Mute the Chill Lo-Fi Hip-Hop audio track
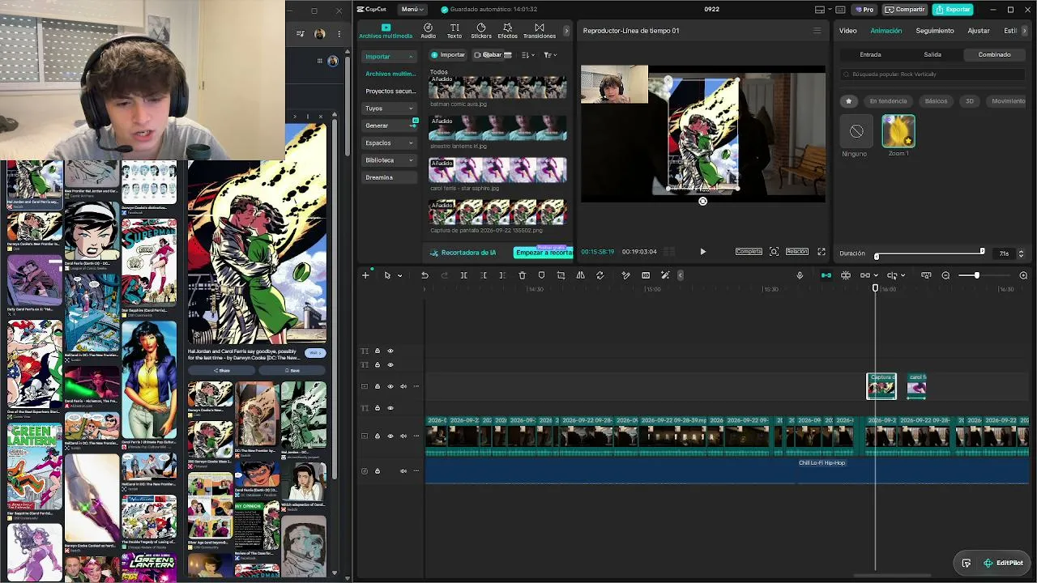The width and height of the screenshot is (1037, 583). coord(403,470)
